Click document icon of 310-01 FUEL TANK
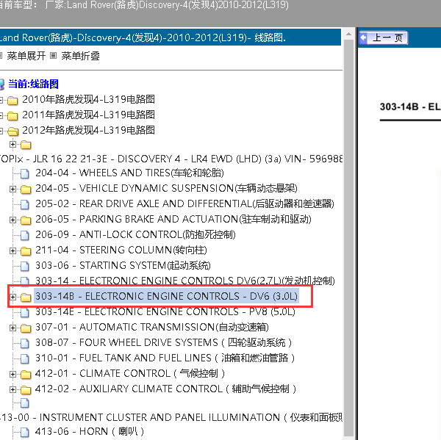The width and height of the screenshot is (441, 440). [x=25, y=359]
